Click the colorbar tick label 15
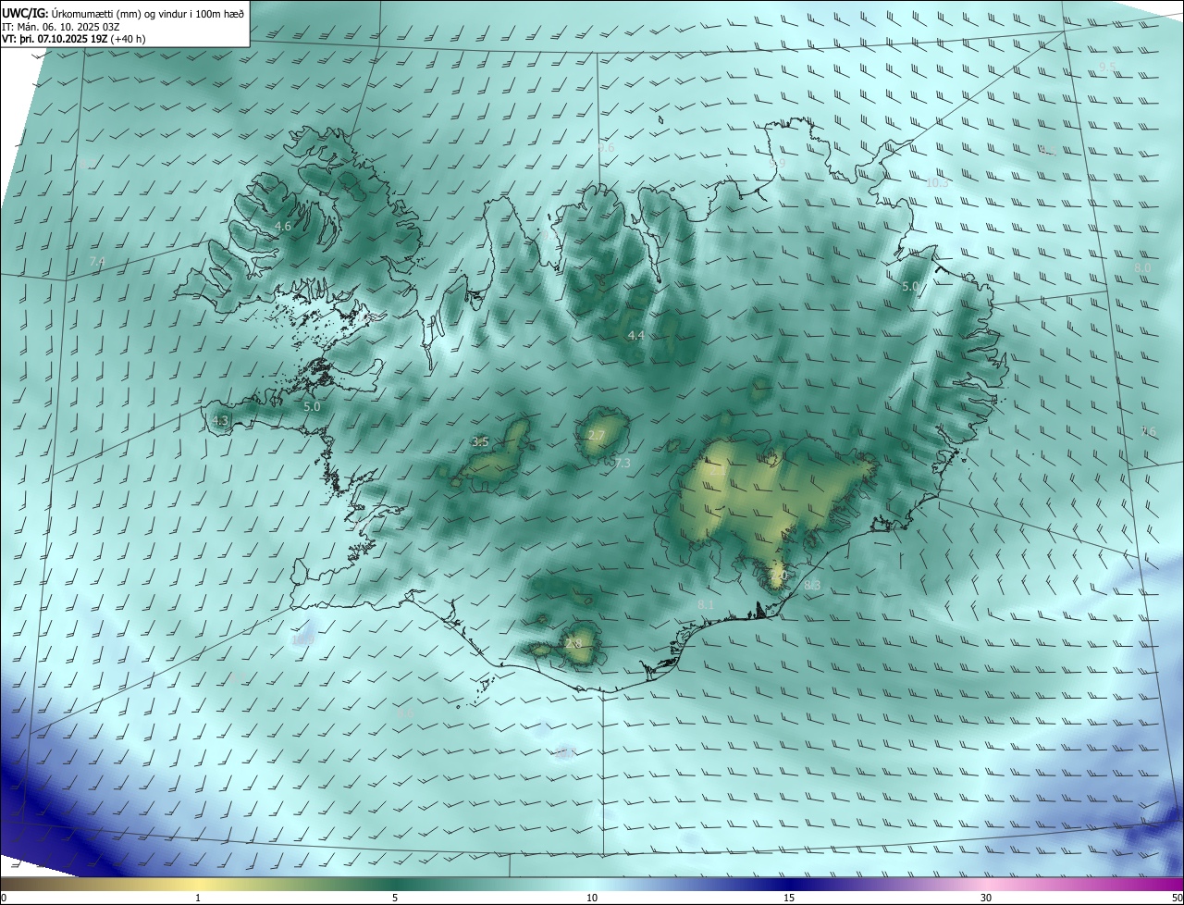This screenshot has width=1184, height=905. pyautogui.click(x=789, y=898)
